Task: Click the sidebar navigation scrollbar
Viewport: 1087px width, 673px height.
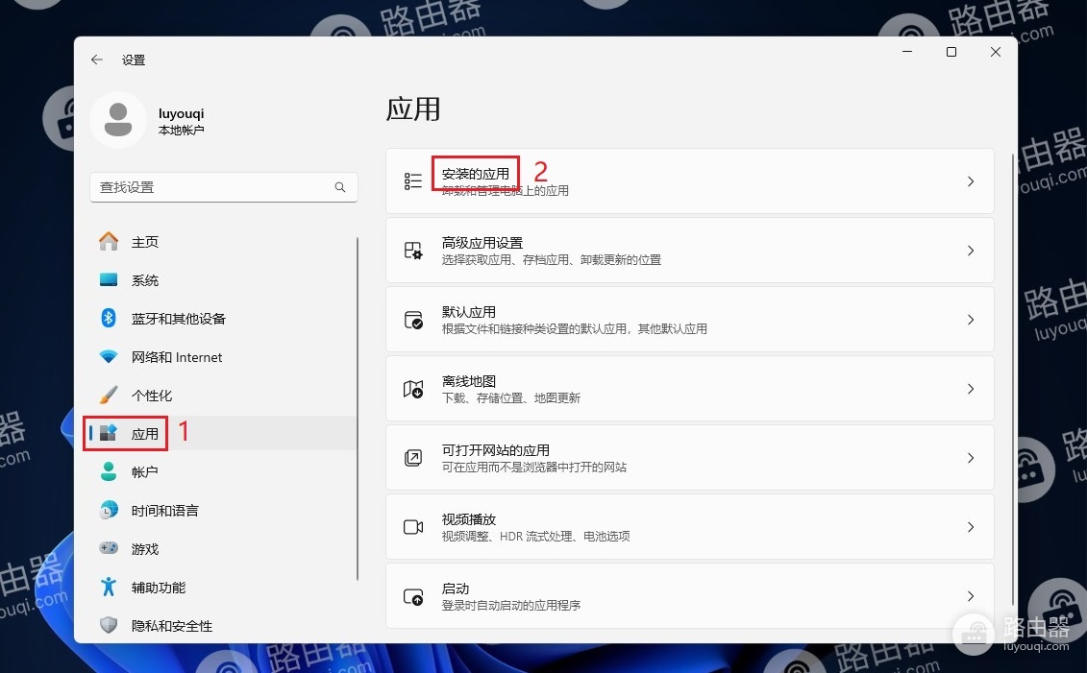Action: point(358,409)
